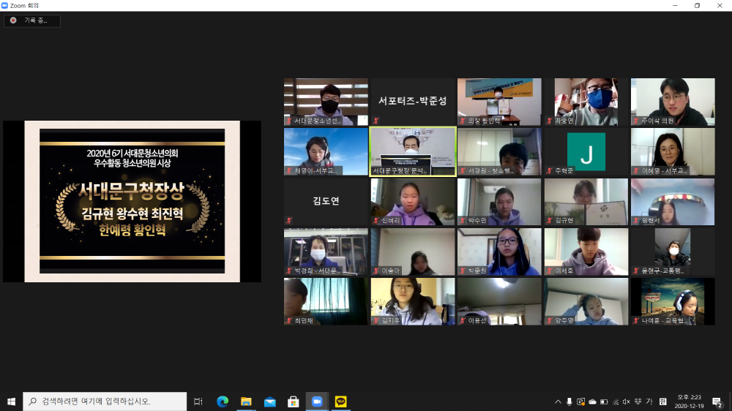Screen dimensions: 732x411
Task: Select the 서포터즈-박준성 participant tile
Action: tap(412, 102)
